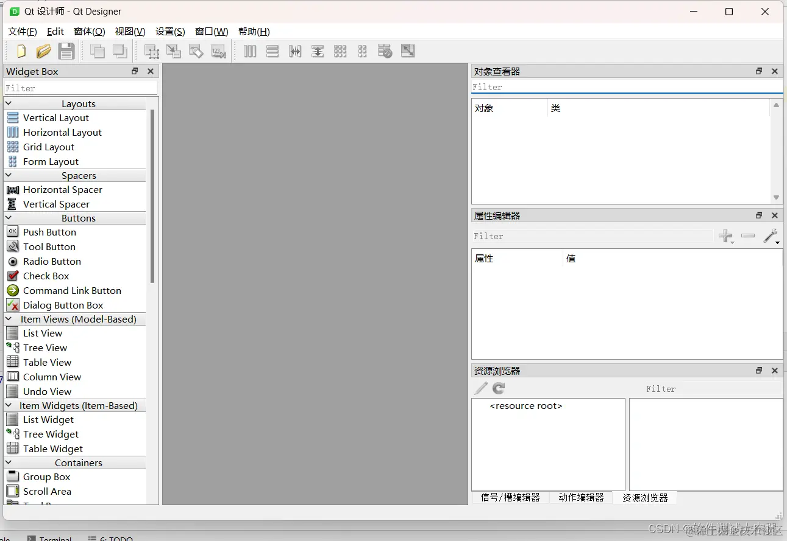The image size is (787, 541).
Task: Open a form via the folder toolbar icon
Action: coord(44,51)
